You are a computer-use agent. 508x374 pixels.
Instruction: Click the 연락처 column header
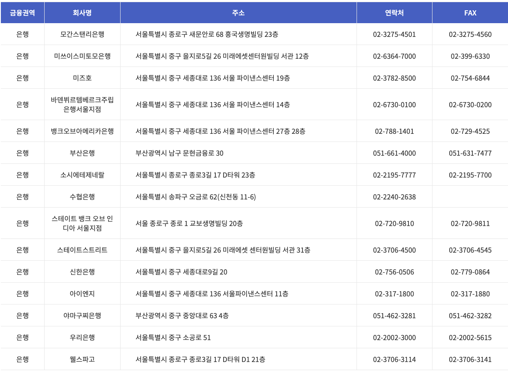(x=394, y=13)
